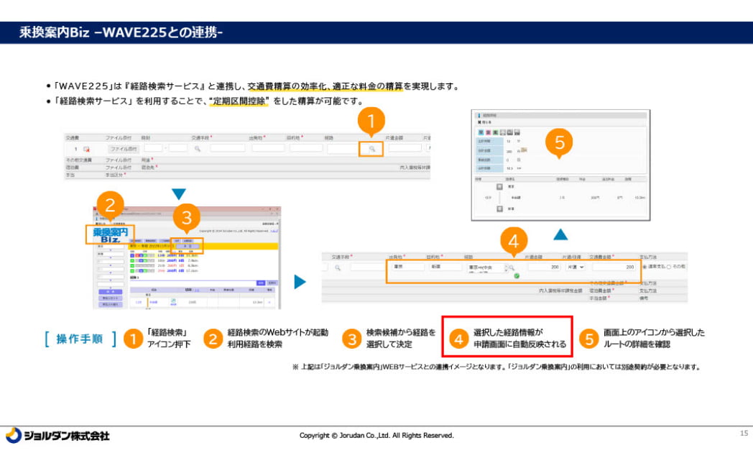
Task: Click the step text ルートの詳細を確認
Action: (637, 344)
